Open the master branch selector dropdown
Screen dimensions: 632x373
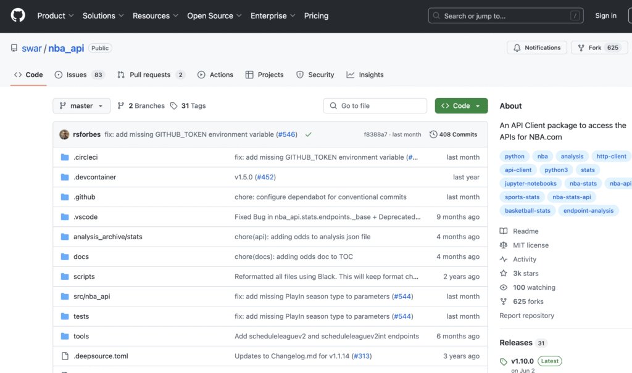pyautogui.click(x=81, y=106)
